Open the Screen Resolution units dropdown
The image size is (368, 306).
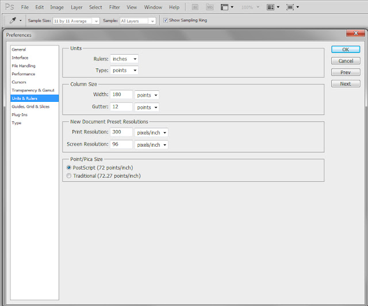pos(151,145)
